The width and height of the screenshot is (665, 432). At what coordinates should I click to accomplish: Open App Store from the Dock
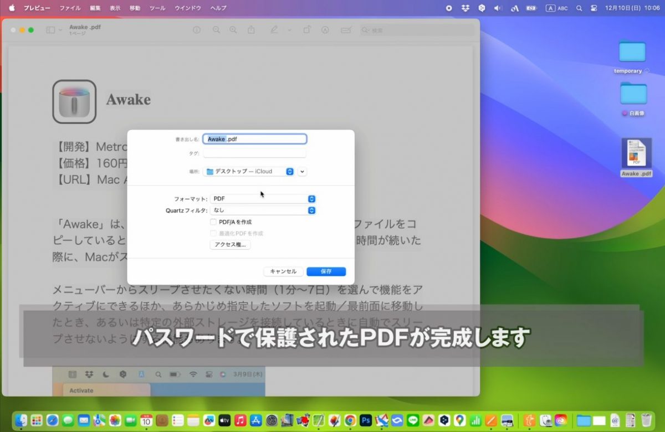(x=255, y=420)
